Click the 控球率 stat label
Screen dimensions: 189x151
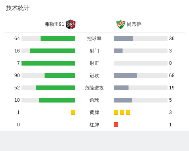pyautogui.click(x=94, y=39)
